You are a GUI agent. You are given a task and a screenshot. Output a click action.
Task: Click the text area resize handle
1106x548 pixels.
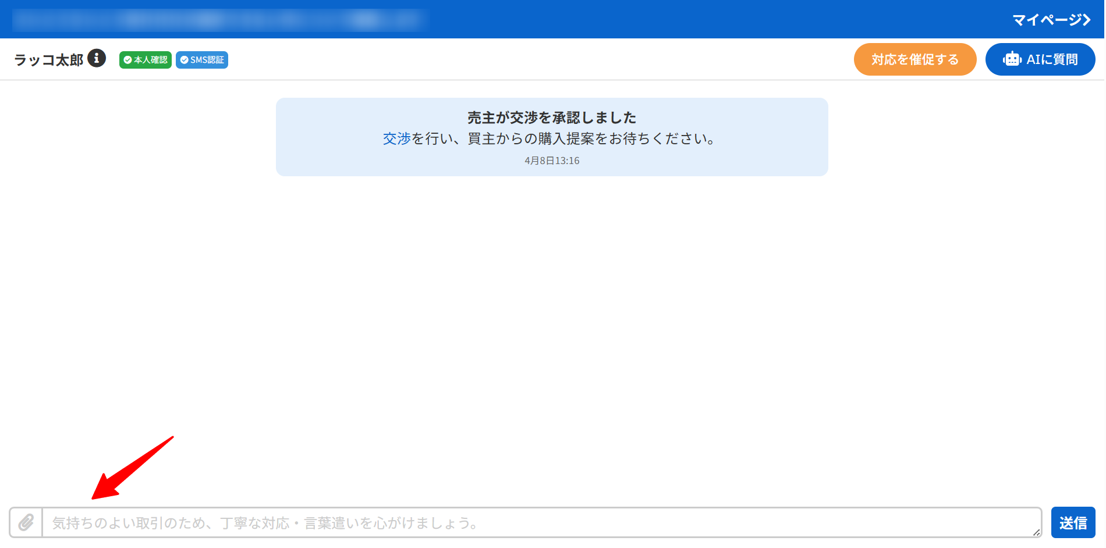pyautogui.click(x=1036, y=532)
